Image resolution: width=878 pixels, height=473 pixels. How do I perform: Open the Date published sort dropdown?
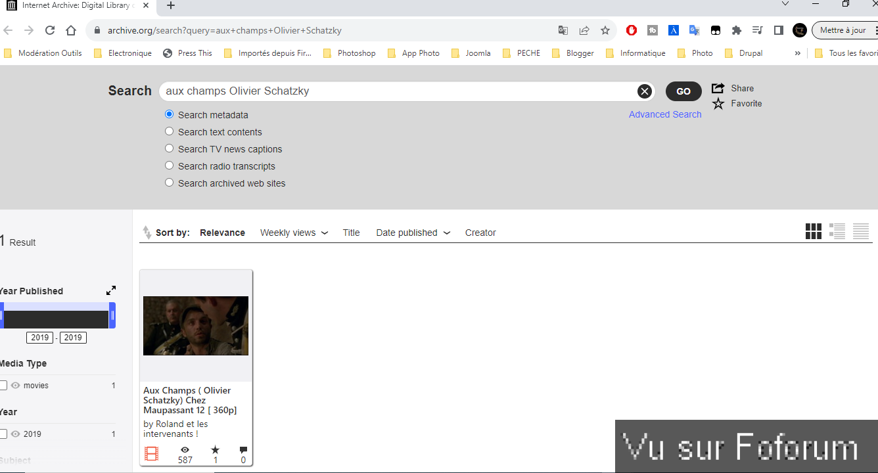pyautogui.click(x=413, y=233)
